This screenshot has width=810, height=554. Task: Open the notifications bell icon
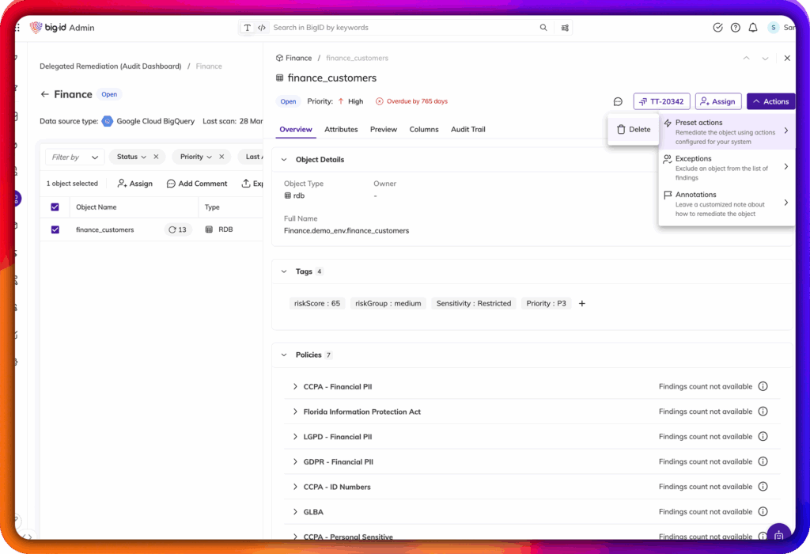tap(752, 28)
